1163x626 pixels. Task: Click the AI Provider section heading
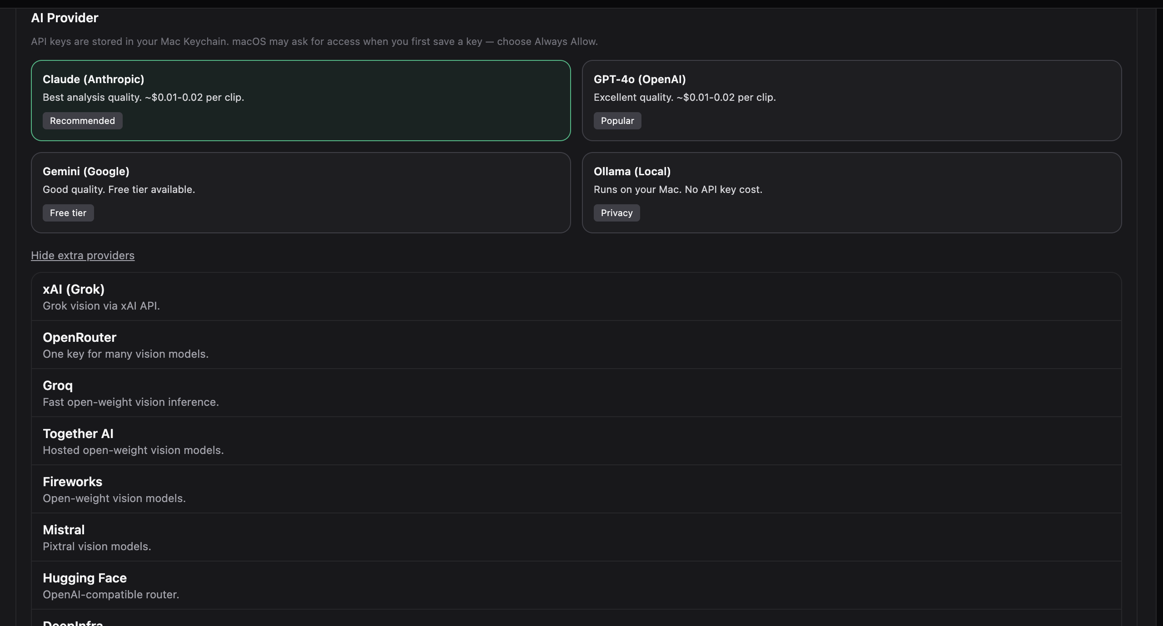(65, 18)
